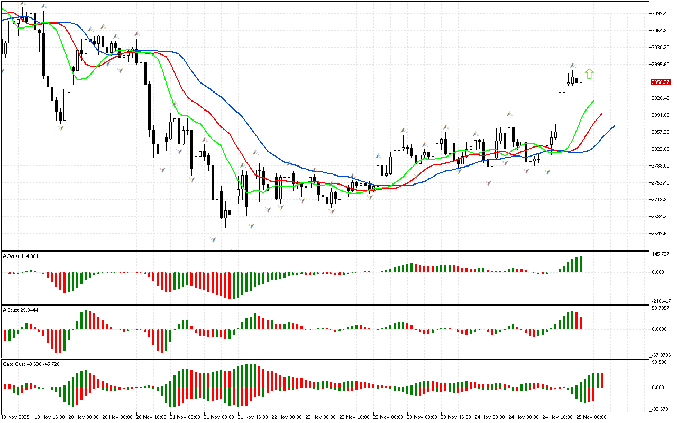677x423 pixels.
Task: Click the 58.7957 ACcust scale value
Action: [x=662, y=307]
